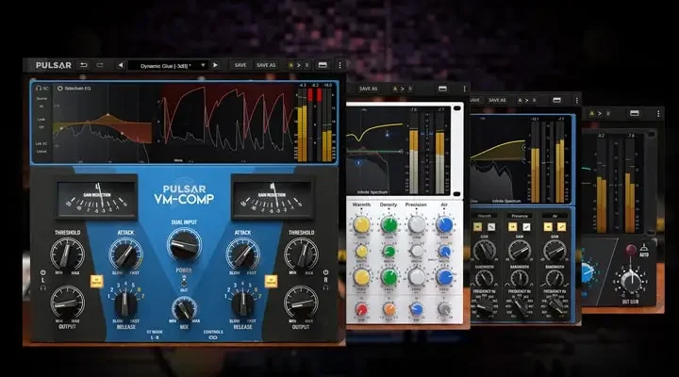Viewport: 679px width, 377px height.
Task: Click SAVE AS in the VM-Comp toolbar
Action: (x=266, y=65)
